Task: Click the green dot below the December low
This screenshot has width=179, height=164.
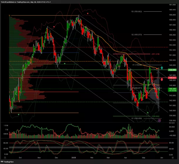Action: (65, 63)
